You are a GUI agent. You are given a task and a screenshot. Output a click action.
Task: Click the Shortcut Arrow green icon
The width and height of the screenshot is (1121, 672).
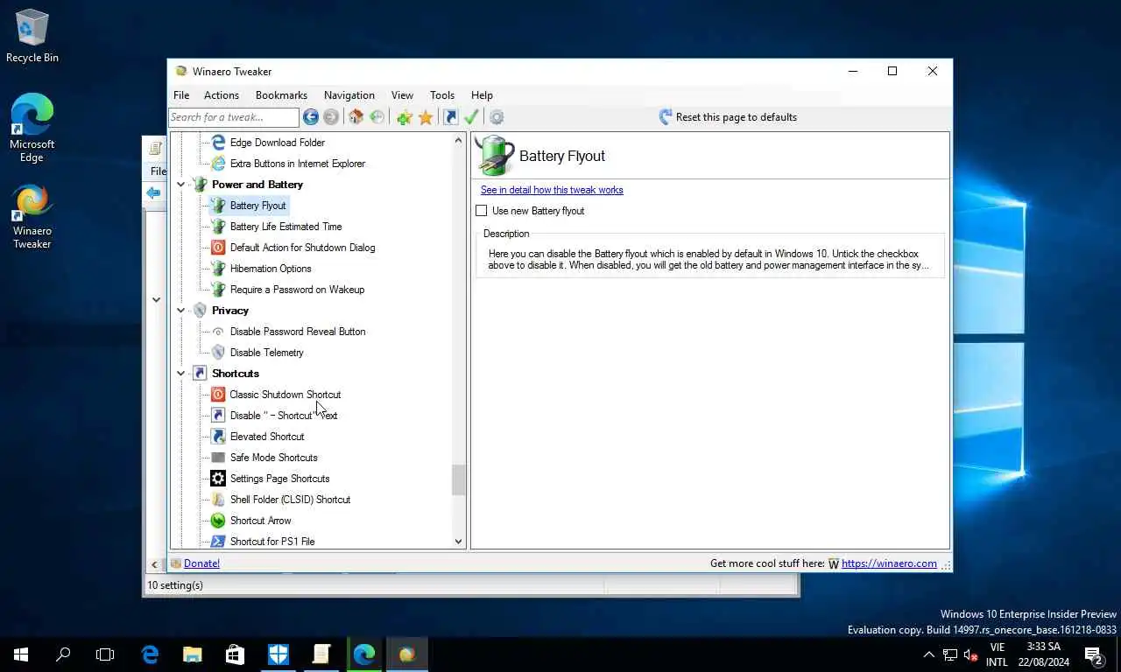[x=218, y=521]
